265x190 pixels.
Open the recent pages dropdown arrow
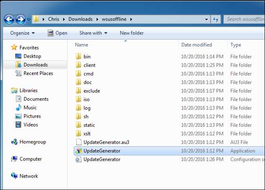pyautogui.click(x=29, y=20)
